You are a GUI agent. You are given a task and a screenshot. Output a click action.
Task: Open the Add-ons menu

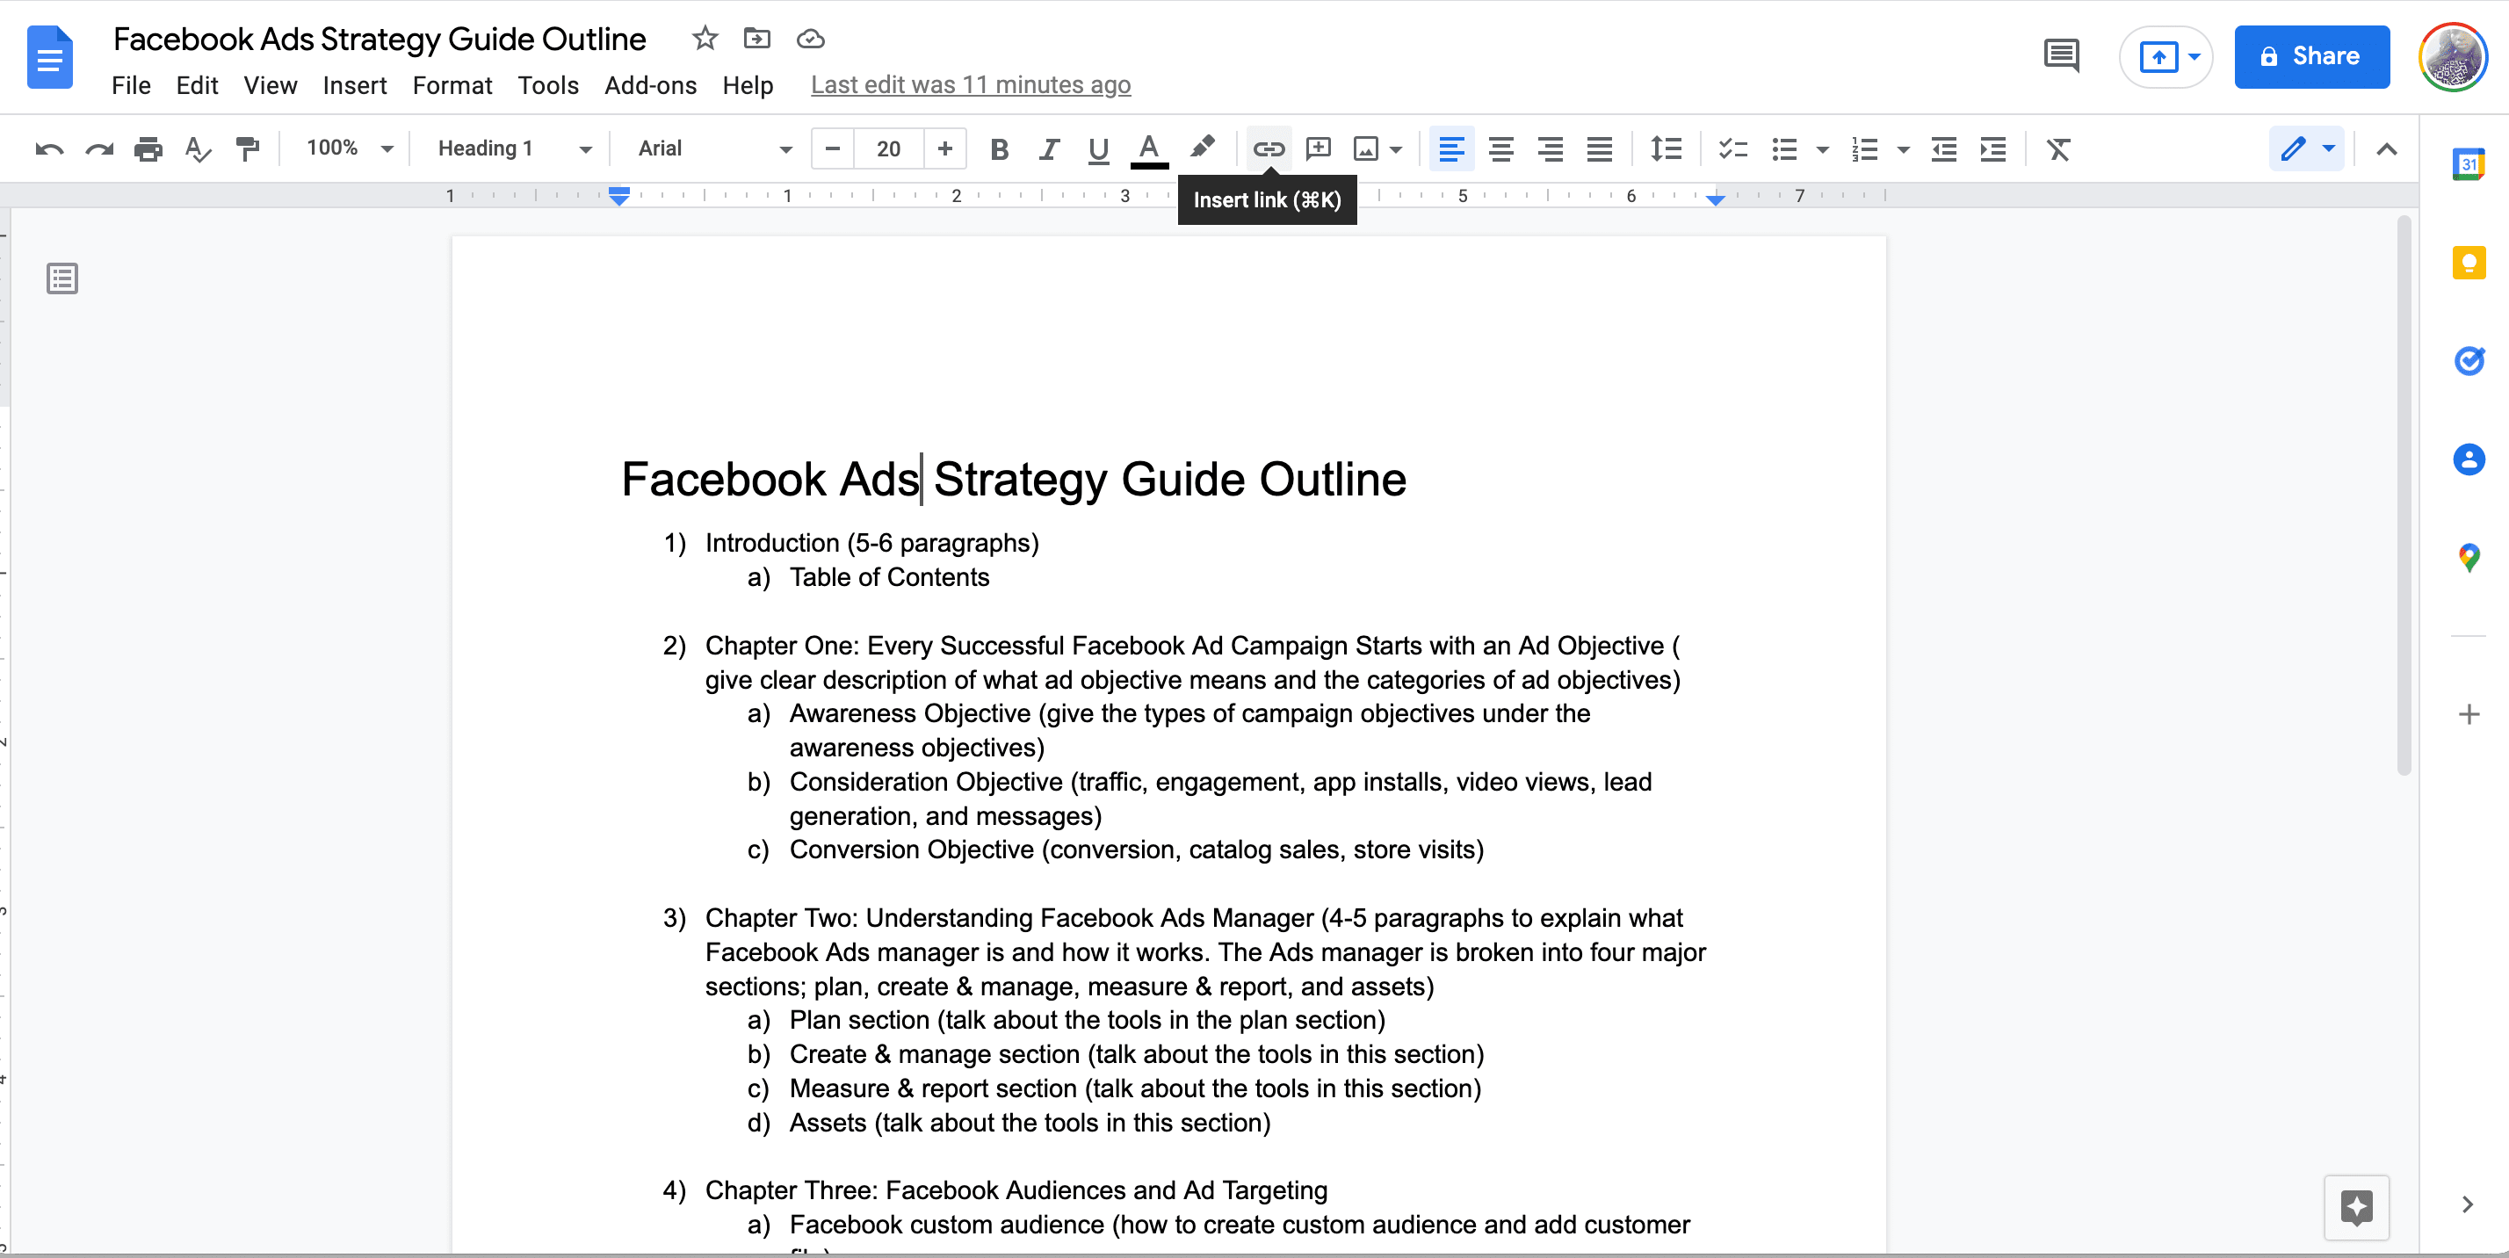(651, 86)
